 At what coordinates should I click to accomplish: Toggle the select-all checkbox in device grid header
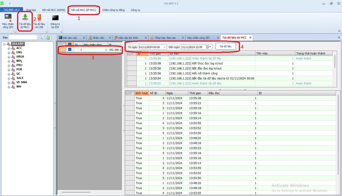tap(70, 45)
